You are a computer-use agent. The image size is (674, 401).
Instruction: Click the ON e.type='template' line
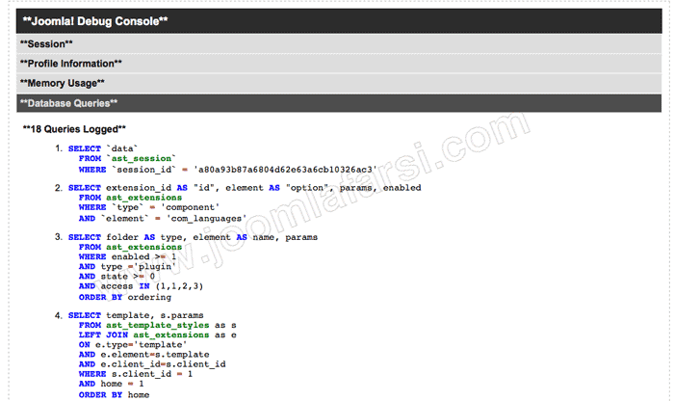[x=133, y=345]
